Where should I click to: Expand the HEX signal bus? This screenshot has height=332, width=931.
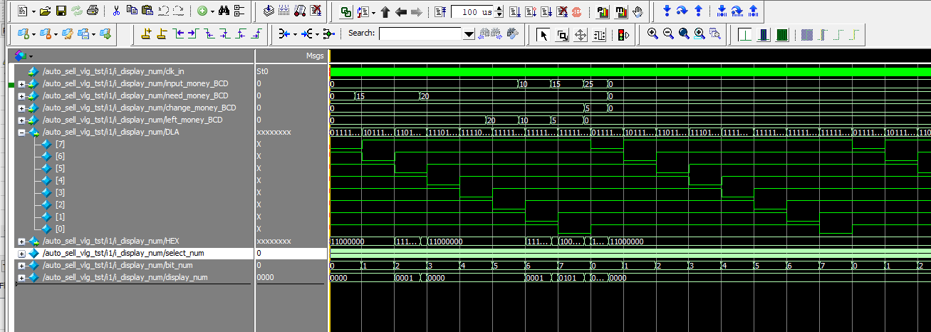21,242
